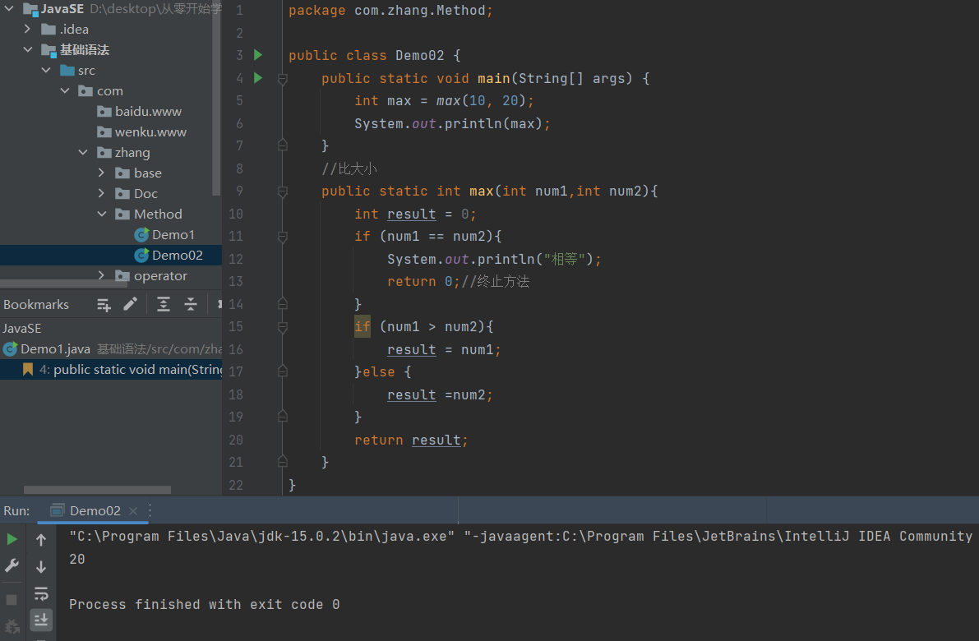Click 'return result;' on line 20
The image size is (979, 641).
click(x=411, y=440)
